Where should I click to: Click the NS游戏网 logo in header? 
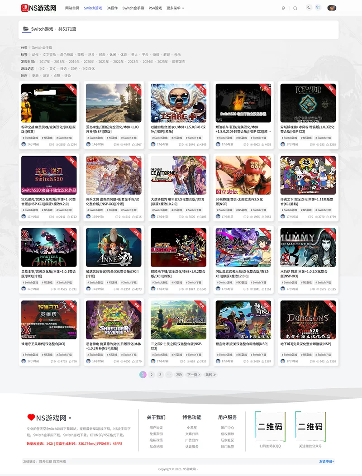point(38,8)
